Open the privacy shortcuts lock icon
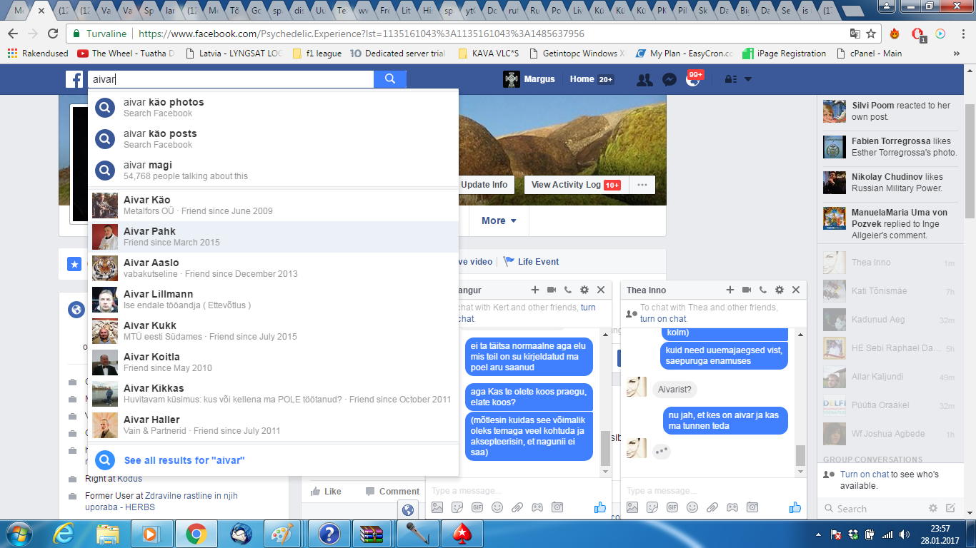 [x=730, y=79]
